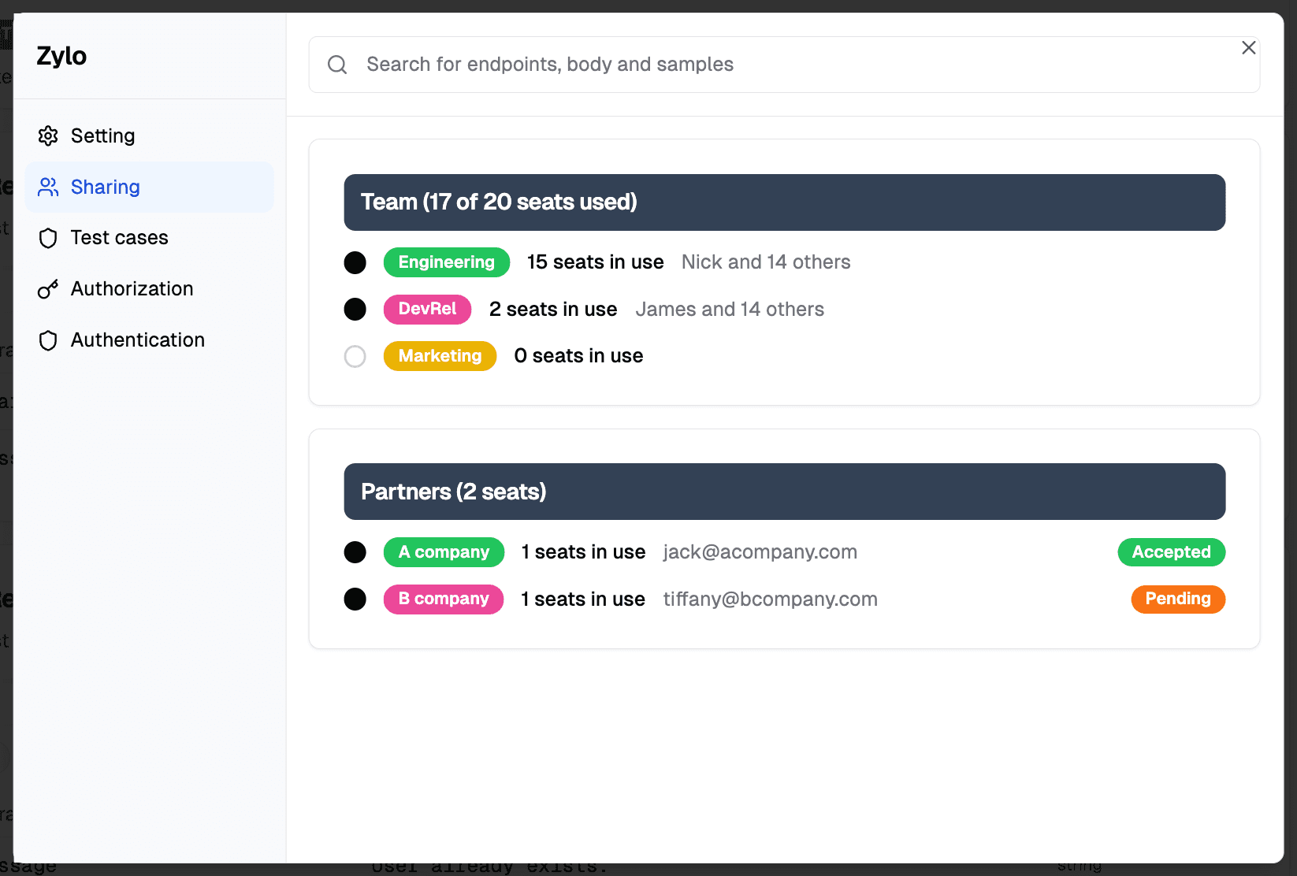The image size is (1297, 876).
Task: Click the Accepted status button
Action: point(1171,552)
